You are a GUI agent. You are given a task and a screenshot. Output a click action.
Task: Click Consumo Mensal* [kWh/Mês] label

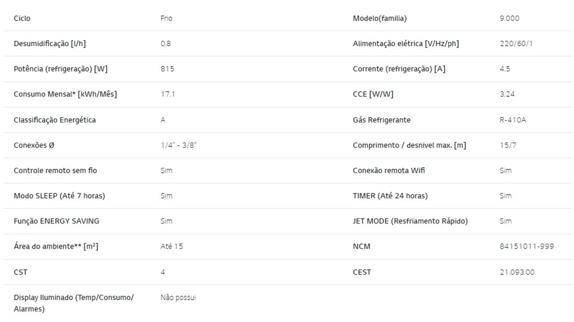[x=65, y=94]
